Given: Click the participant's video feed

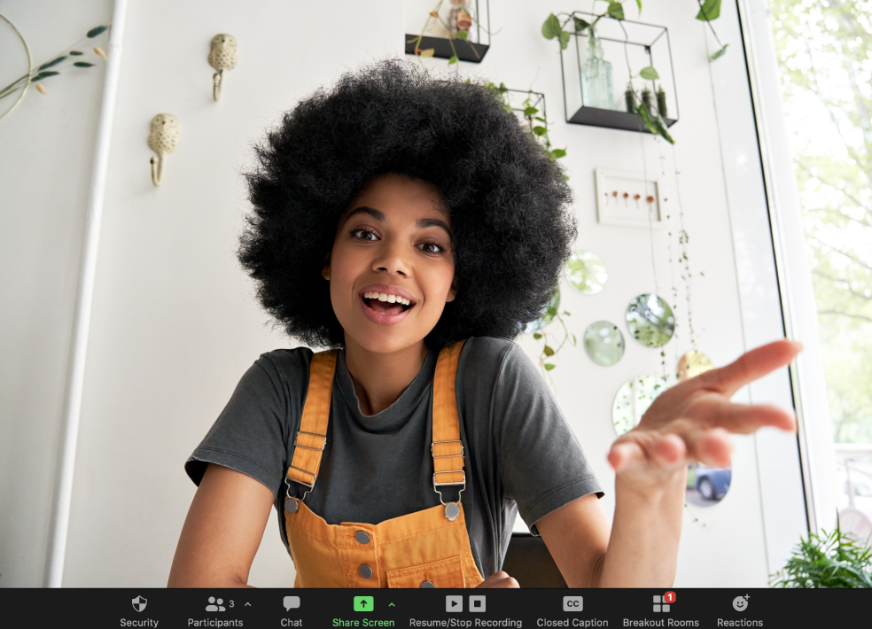Looking at the screenshot, I should click(x=436, y=293).
